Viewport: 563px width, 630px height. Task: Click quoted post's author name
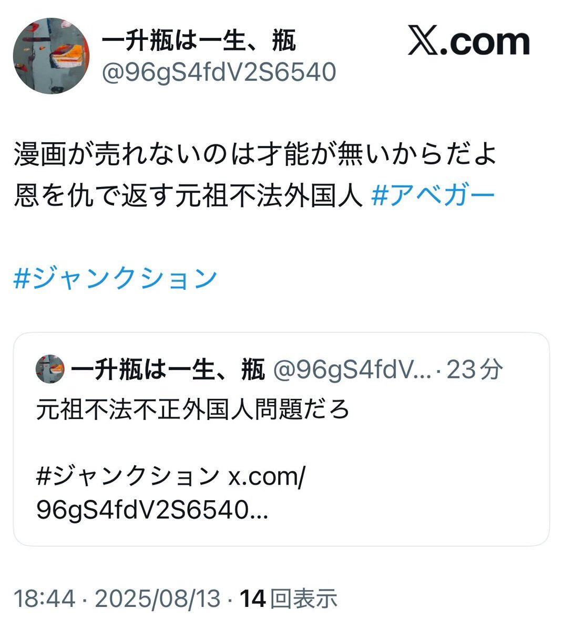tap(168, 370)
